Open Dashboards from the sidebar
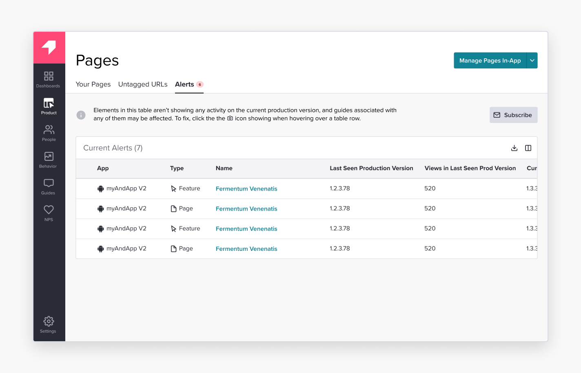The height and width of the screenshot is (373, 581). (49, 79)
